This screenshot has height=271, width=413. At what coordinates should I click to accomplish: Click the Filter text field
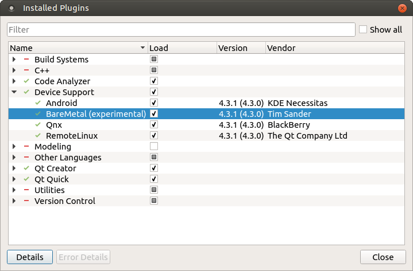pyautogui.click(x=181, y=30)
